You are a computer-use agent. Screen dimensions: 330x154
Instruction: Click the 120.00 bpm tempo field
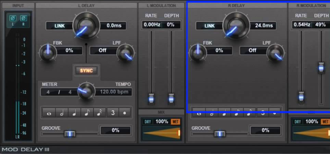(114, 92)
